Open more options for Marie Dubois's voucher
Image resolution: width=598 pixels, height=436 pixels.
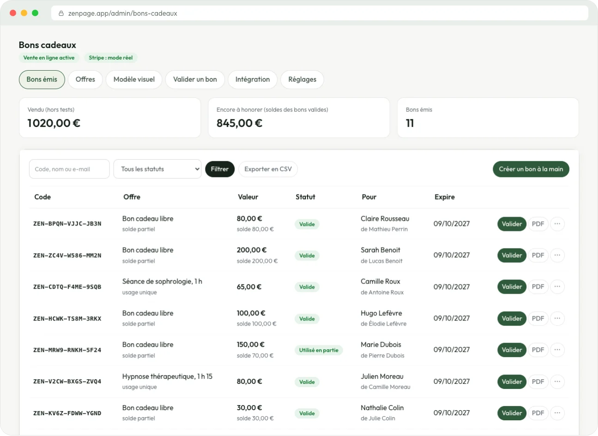click(557, 350)
